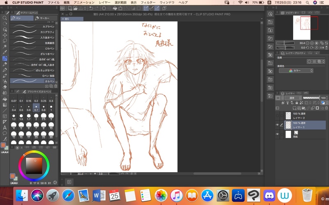Show layer レイヤー 2 via visibility box
Screen dimensions: 329x205
pos(277,116)
